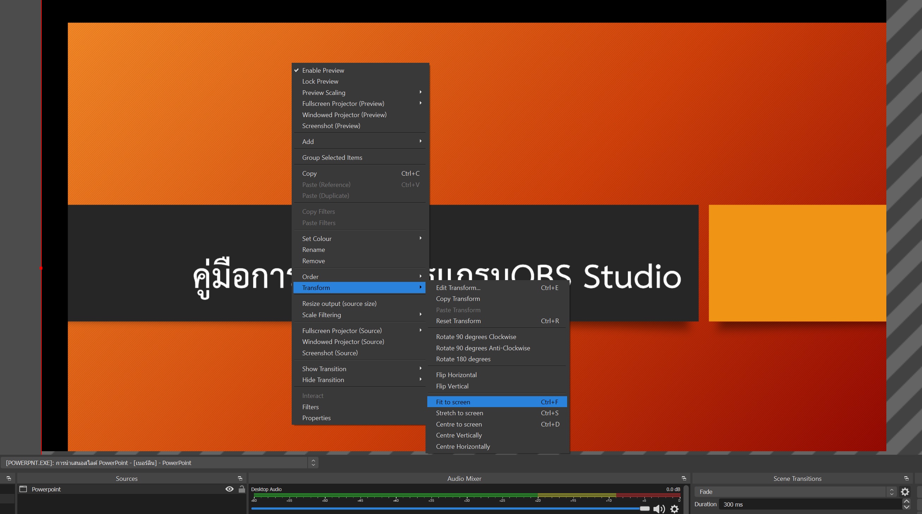Viewport: 922px width, 514px height.
Task: Select Copy in the context menu
Action: 359,174
